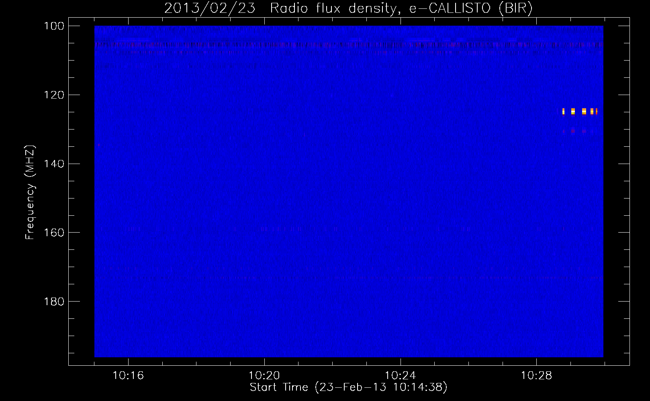
Task: Click the 100 frequency tick label
Action: 54,26
